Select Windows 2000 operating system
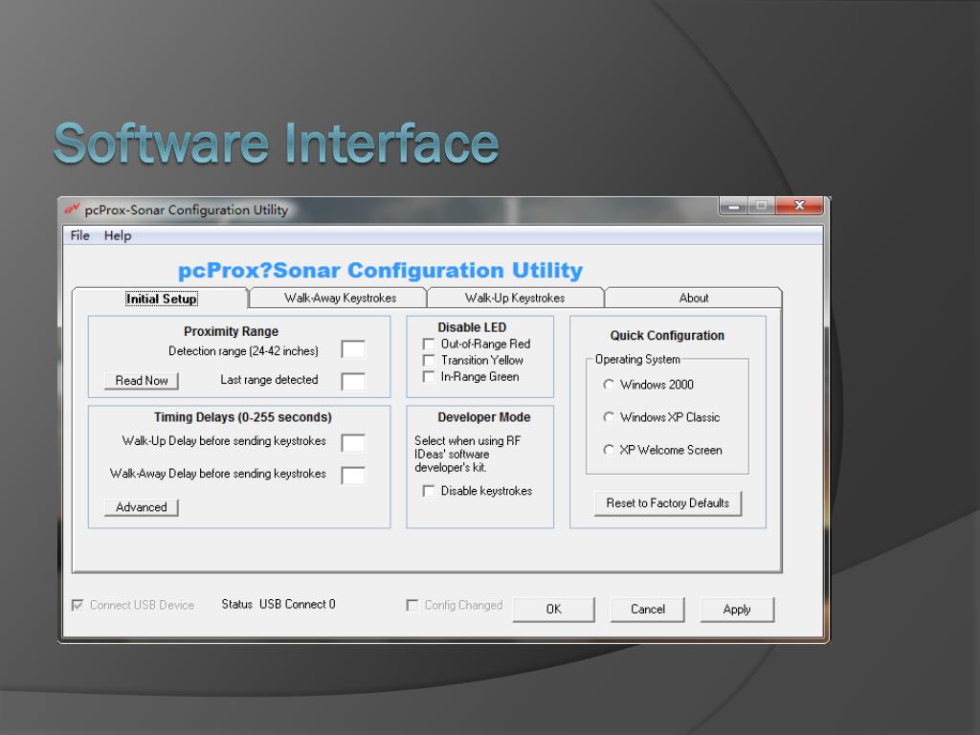This screenshot has height=735, width=980. coord(609,385)
